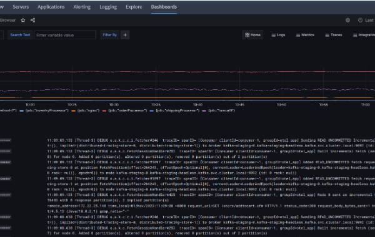Click the 10:30 time axis label
Image resolution: width=375 pixels, height=237 pixels.
tap(114, 105)
